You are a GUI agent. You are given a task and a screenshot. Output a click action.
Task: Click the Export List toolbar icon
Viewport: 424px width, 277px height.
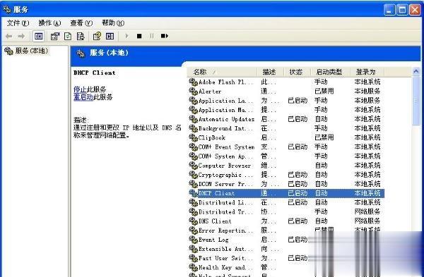point(81,36)
